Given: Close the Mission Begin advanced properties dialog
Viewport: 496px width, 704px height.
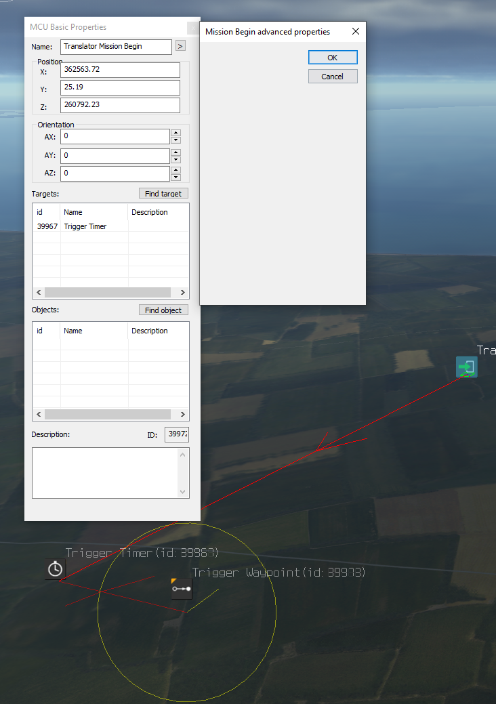Looking at the screenshot, I should coord(355,32).
